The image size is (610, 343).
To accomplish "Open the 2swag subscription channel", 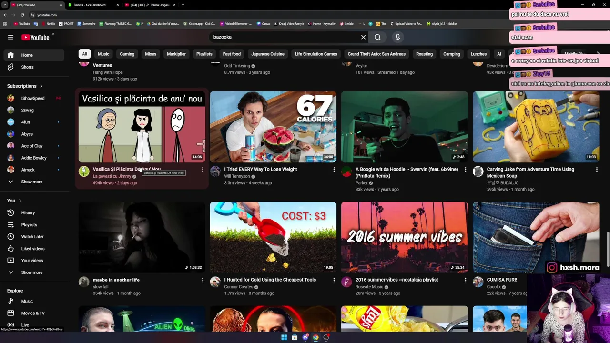I will pyautogui.click(x=33, y=110).
